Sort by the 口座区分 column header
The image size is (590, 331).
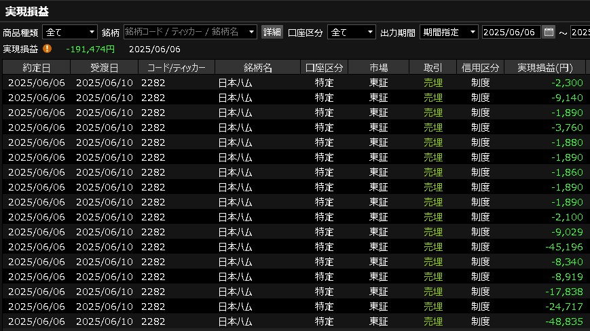325,68
